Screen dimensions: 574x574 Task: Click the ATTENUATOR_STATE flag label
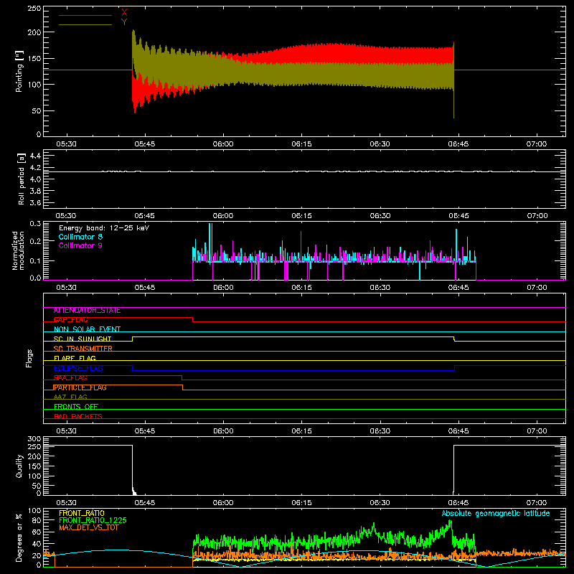click(x=87, y=311)
